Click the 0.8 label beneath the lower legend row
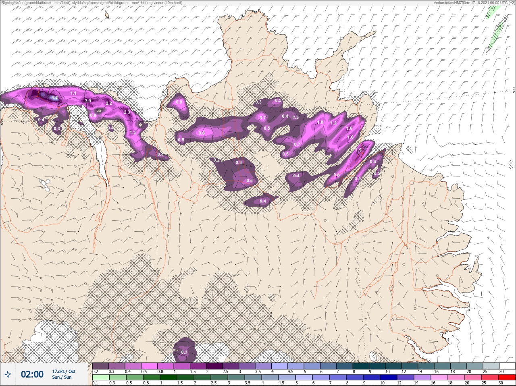The height and width of the screenshot is (386, 516). click(146, 383)
